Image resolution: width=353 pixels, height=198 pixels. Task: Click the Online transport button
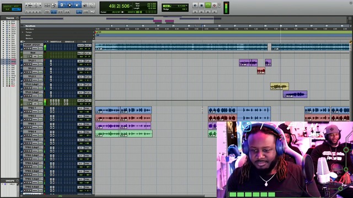[x=195, y=5]
